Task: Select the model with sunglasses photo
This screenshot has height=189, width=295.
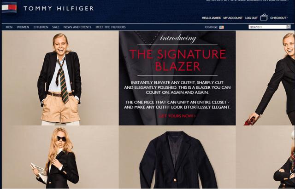Action: (60, 157)
